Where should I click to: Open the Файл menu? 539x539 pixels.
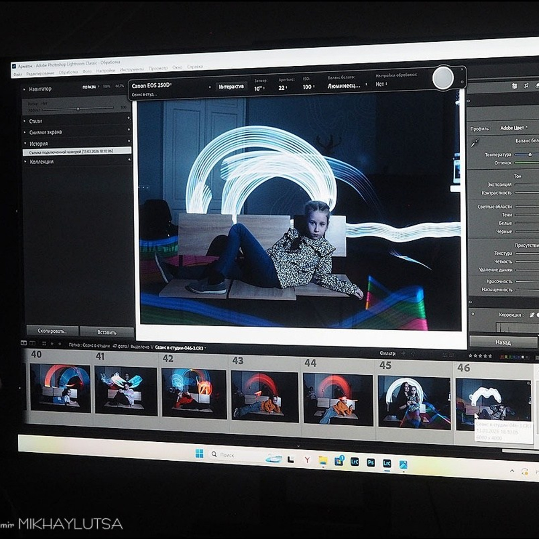click(18, 74)
